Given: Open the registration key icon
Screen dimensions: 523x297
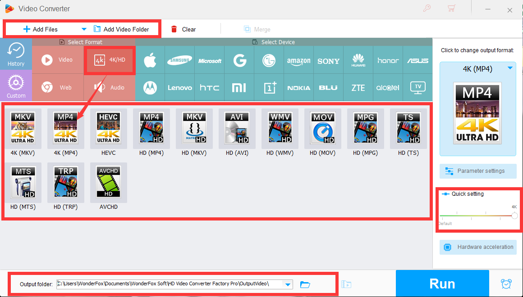Looking at the screenshot, I should [427, 8].
